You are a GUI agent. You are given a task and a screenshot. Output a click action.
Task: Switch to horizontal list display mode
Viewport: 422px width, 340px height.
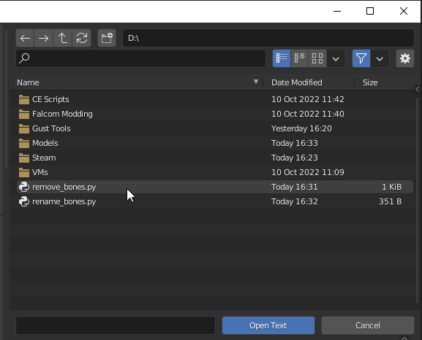coord(300,58)
